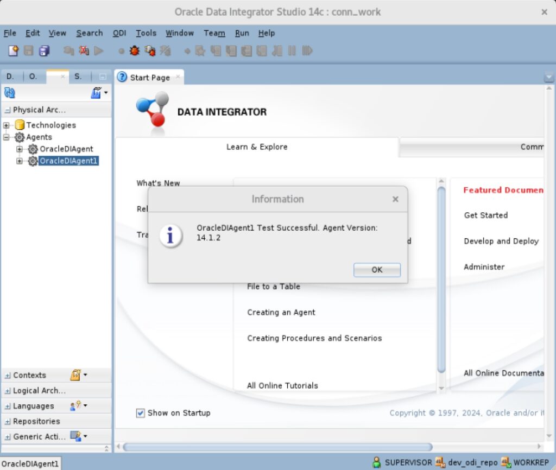Open dropdown arrow next to Languages icon

click(85, 405)
